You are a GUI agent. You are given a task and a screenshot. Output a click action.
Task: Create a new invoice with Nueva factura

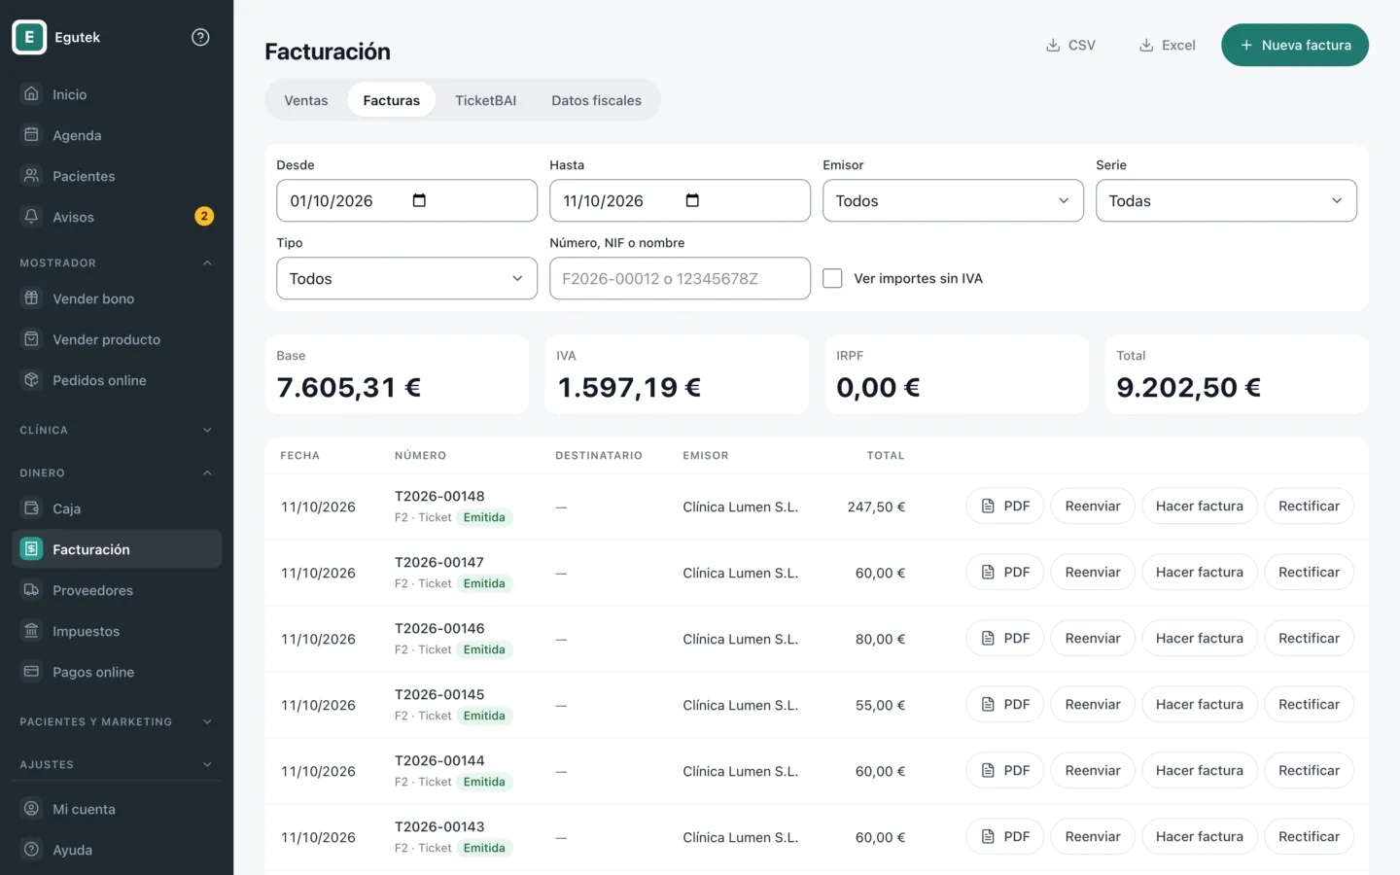click(1295, 45)
